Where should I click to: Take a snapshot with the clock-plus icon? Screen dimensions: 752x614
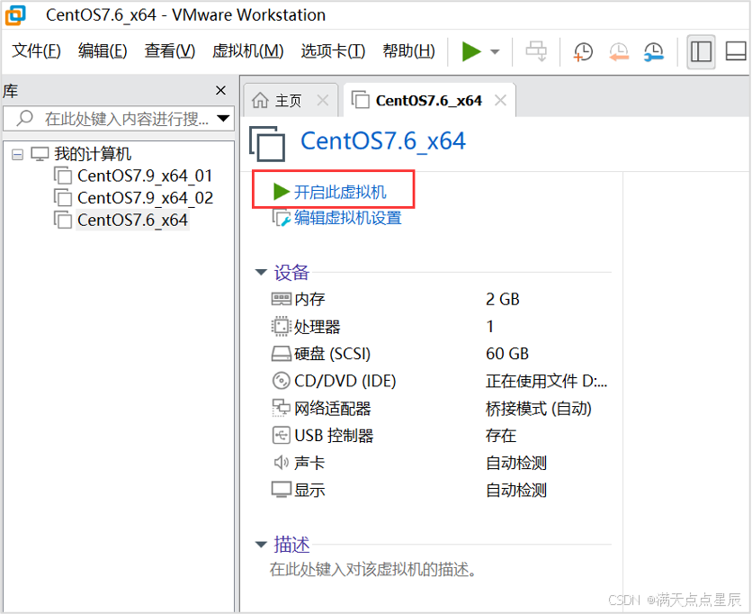point(583,51)
